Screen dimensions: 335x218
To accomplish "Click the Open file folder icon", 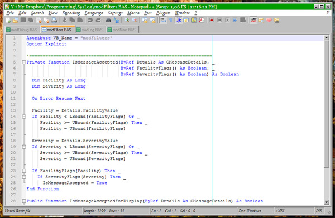I will click(x=16, y=20).
